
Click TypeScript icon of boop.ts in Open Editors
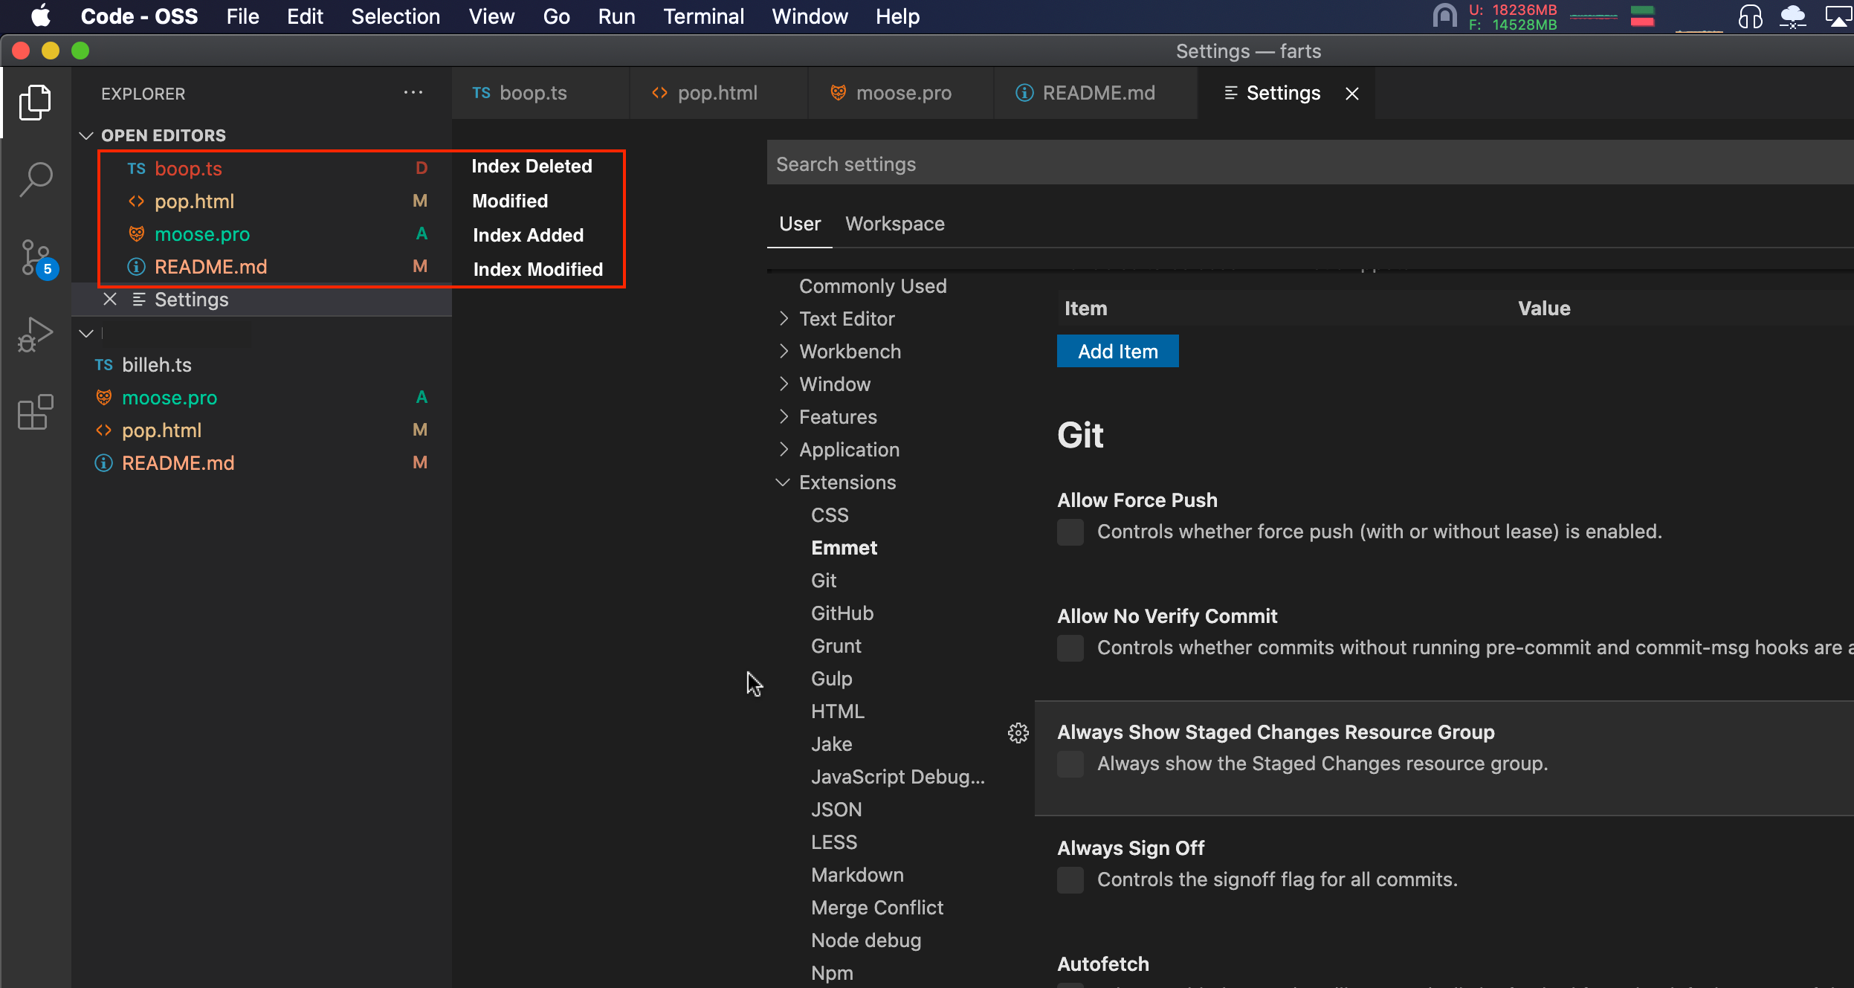tap(136, 169)
